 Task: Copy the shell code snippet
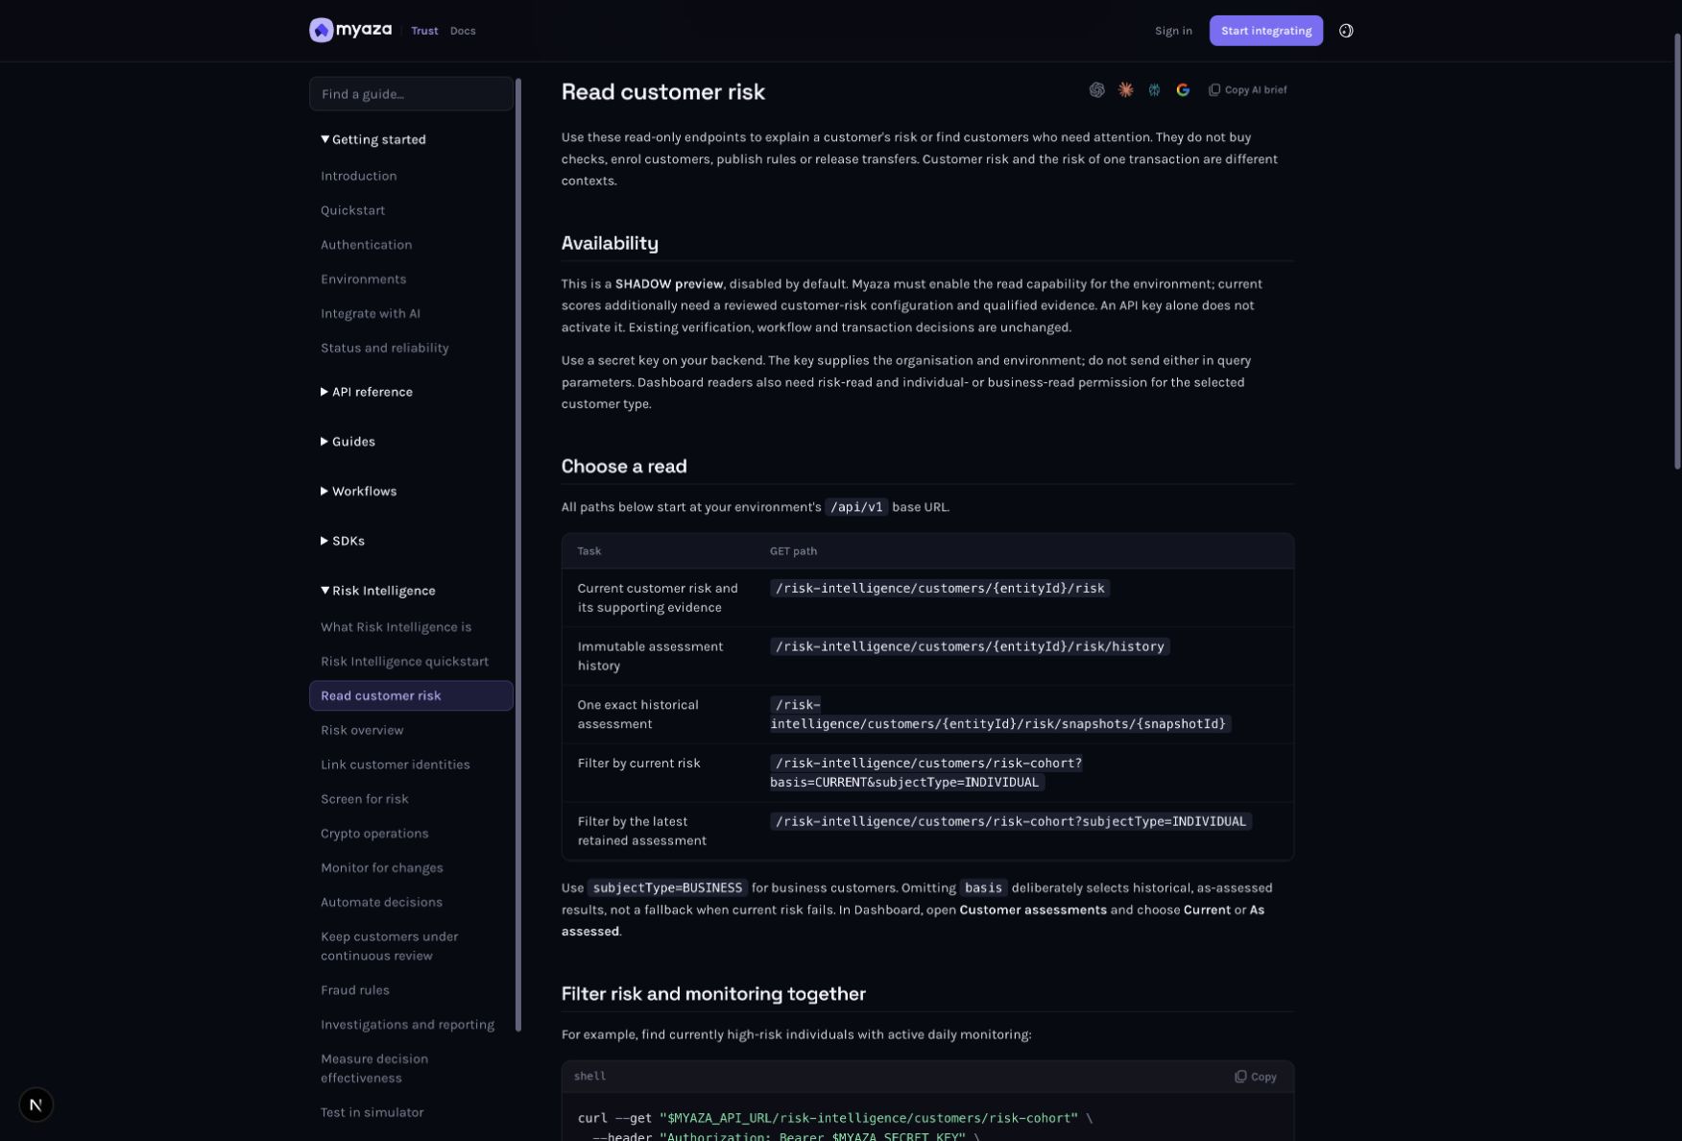click(1256, 1077)
